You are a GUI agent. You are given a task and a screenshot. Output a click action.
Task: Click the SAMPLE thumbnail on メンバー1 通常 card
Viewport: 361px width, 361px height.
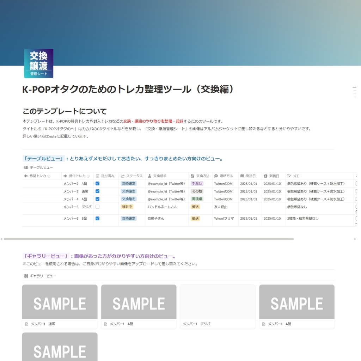[x=60, y=302]
